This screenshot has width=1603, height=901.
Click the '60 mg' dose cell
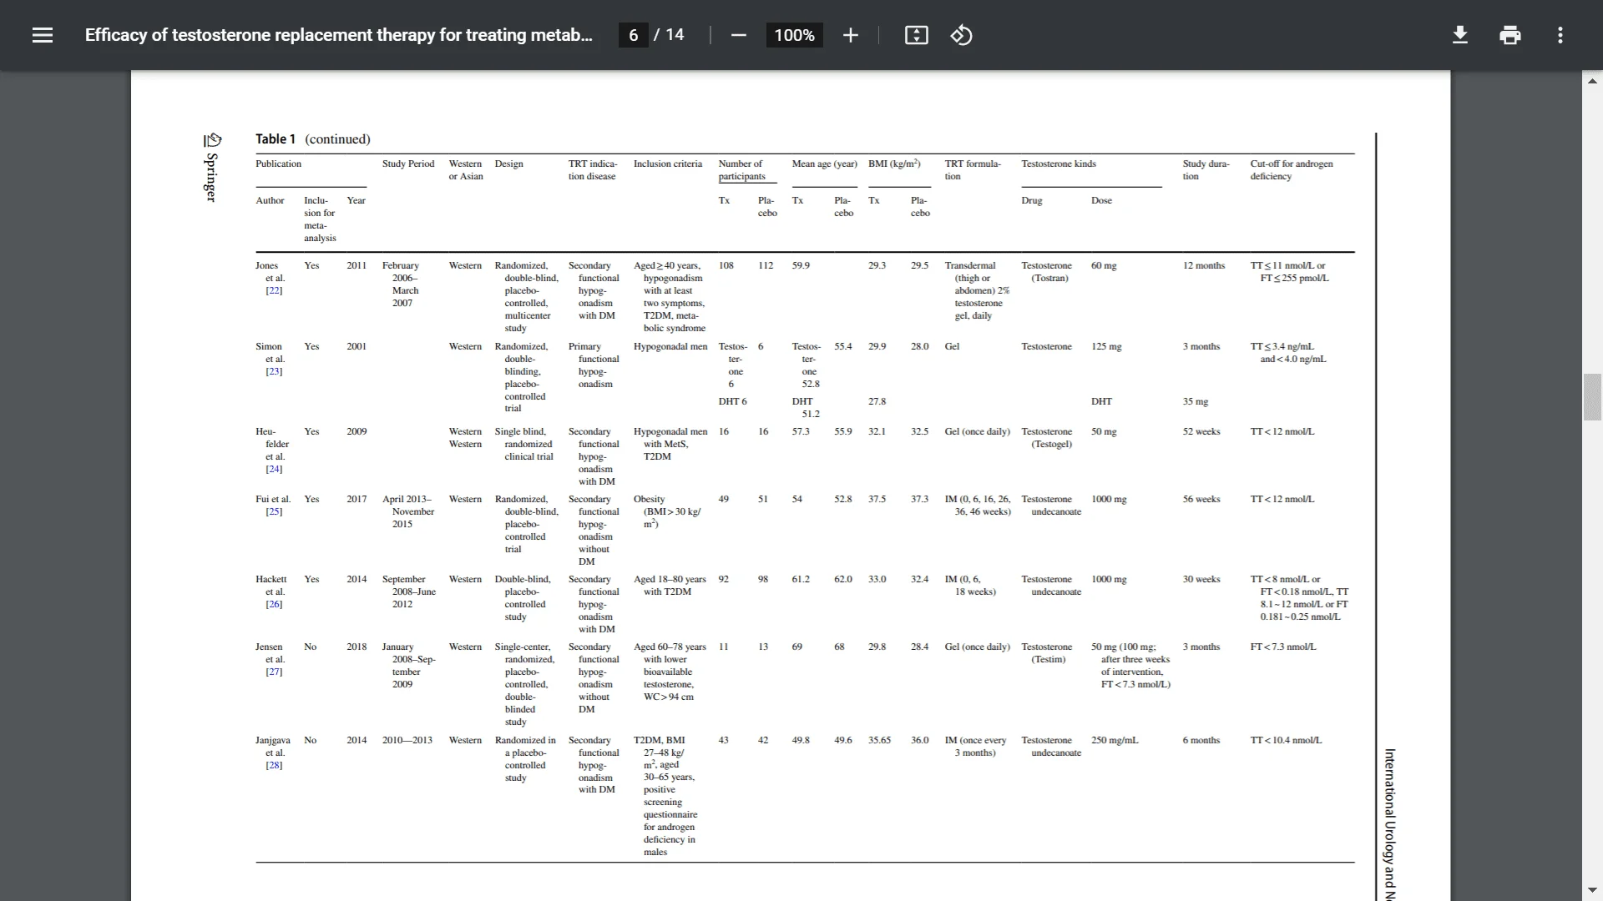click(1103, 265)
